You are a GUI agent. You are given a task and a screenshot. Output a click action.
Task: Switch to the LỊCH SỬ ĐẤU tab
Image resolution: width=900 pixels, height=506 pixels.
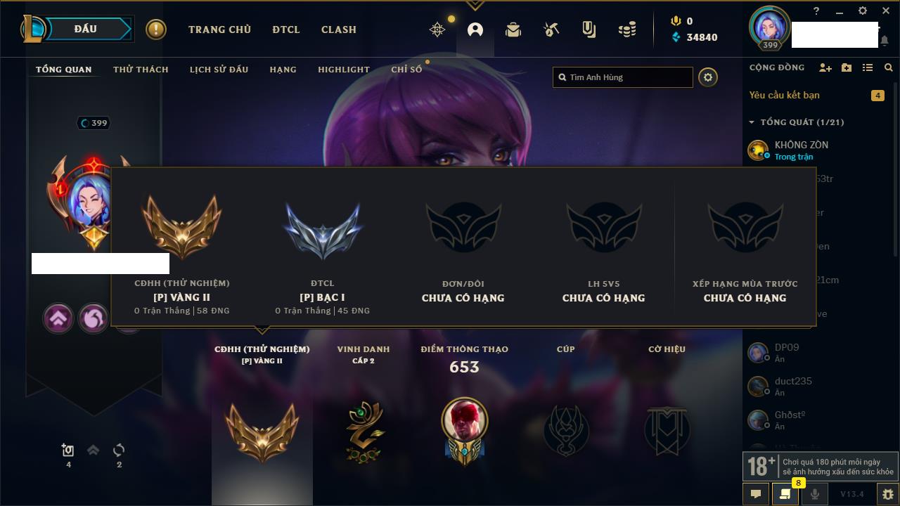tap(219, 70)
